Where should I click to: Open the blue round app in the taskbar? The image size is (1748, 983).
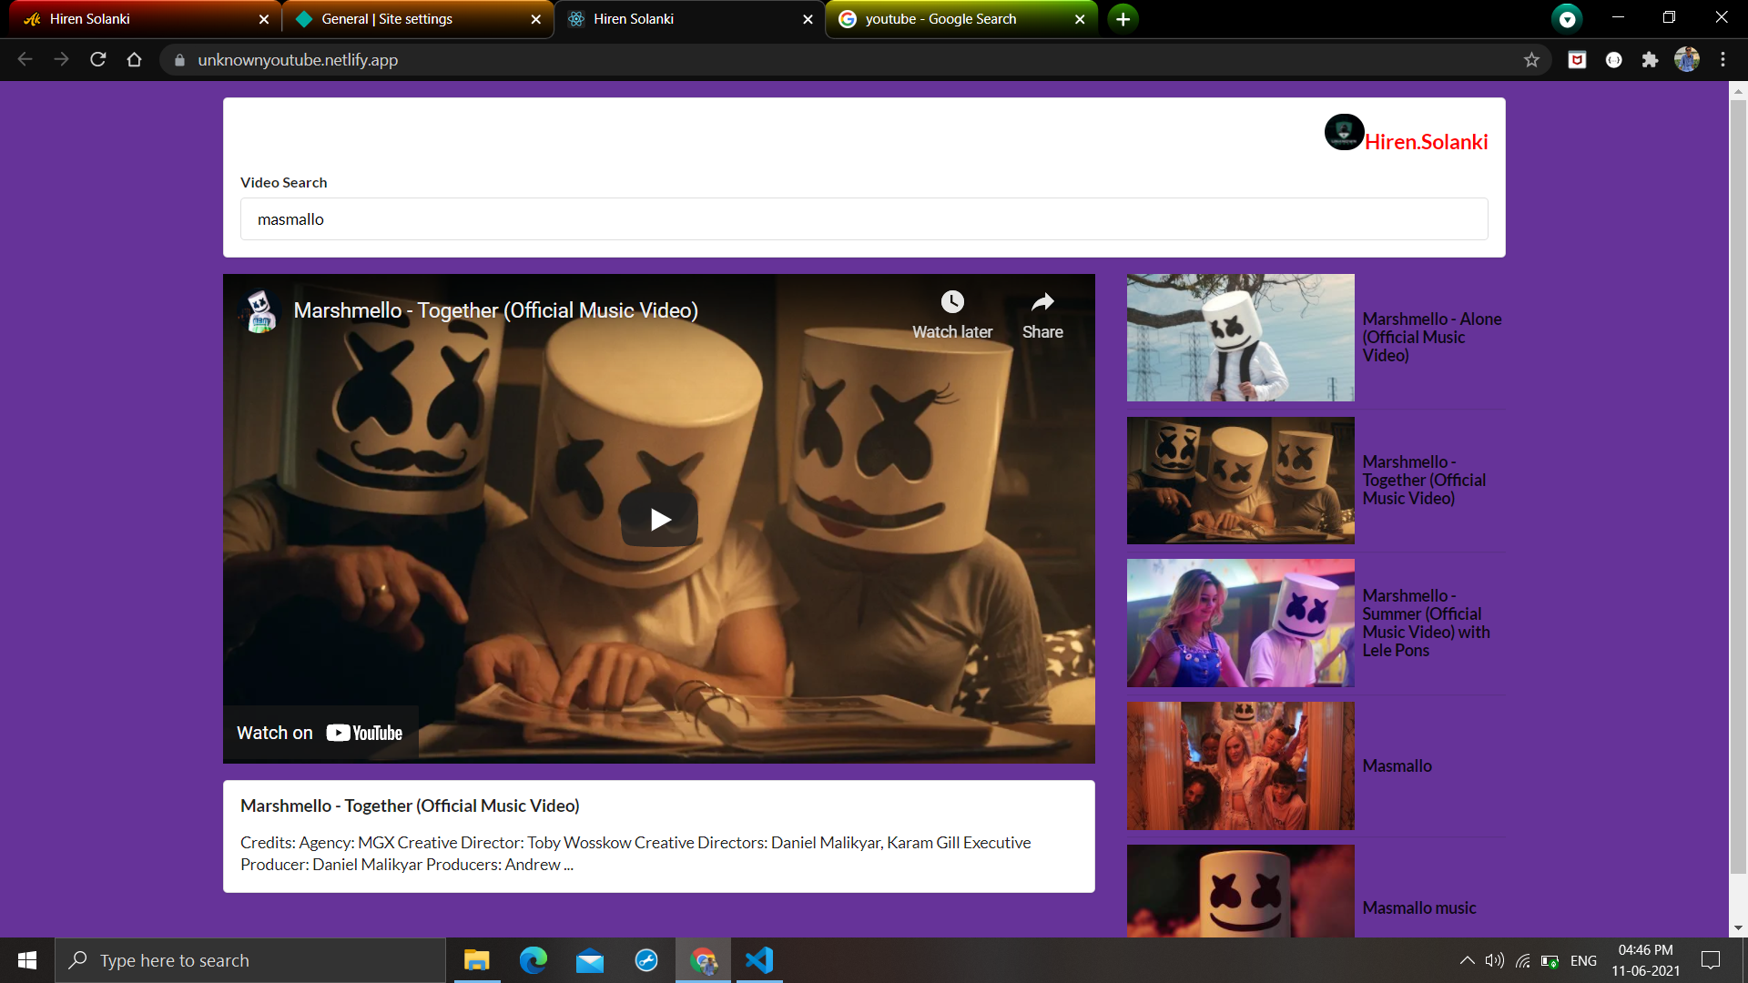tap(646, 960)
